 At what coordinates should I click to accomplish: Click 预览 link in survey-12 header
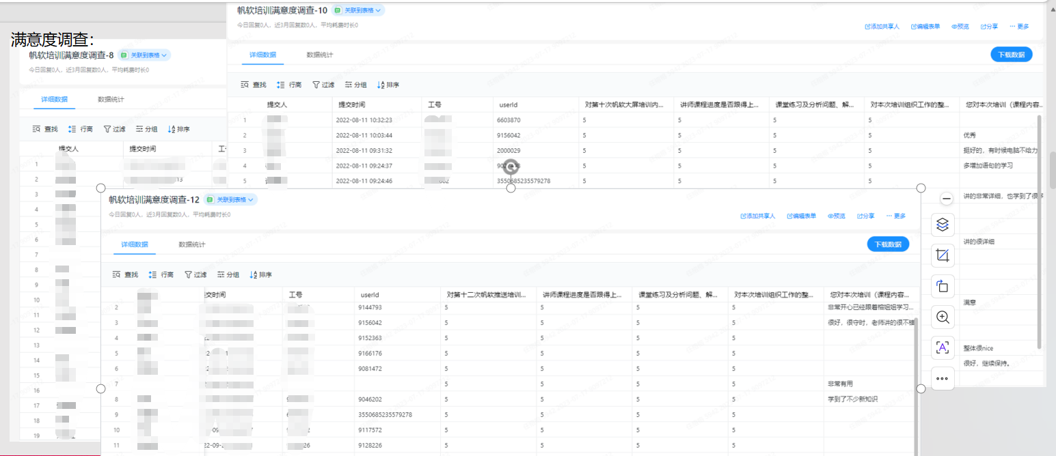[837, 216]
